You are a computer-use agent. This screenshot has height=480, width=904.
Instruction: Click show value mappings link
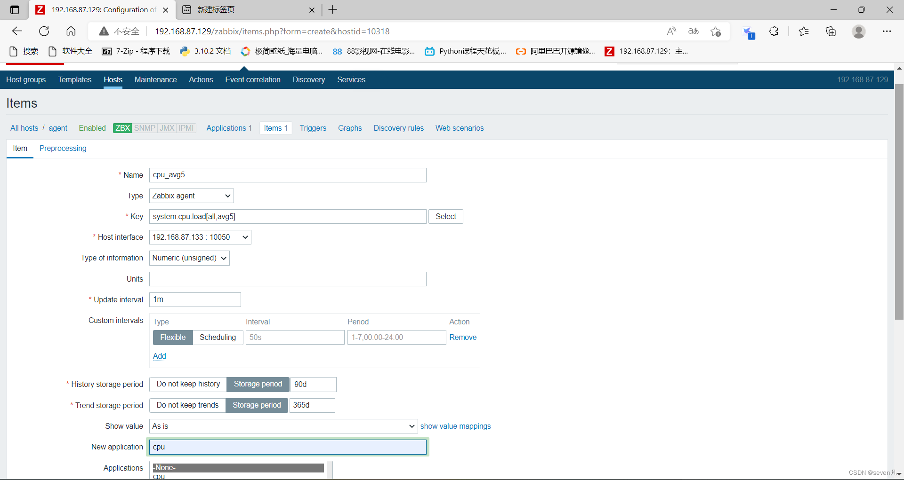click(456, 426)
